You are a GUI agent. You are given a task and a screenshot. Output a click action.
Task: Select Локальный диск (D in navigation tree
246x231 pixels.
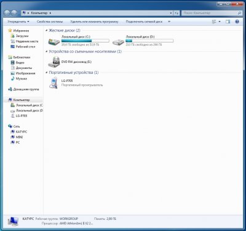[29, 110]
